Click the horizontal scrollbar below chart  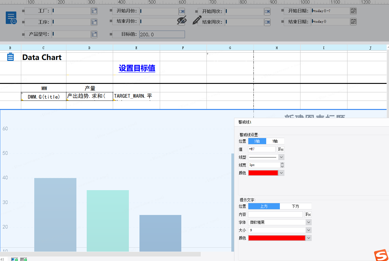point(100,254)
